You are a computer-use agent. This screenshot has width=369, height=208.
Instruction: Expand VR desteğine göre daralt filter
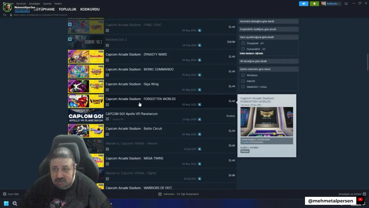(269, 61)
